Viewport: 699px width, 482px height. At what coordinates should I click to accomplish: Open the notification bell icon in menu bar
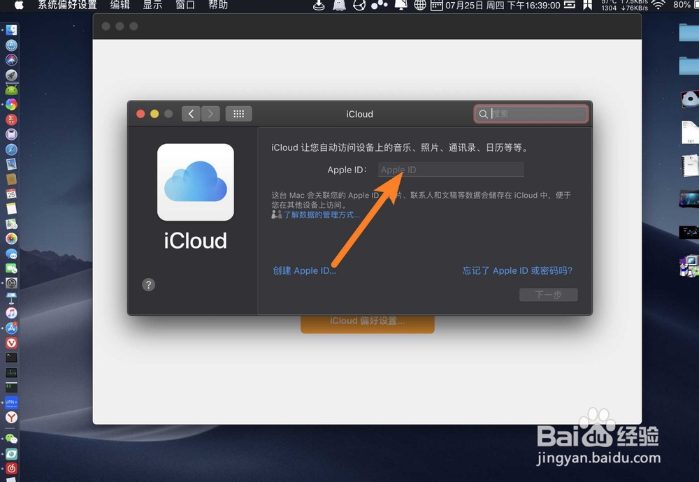(401, 5)
